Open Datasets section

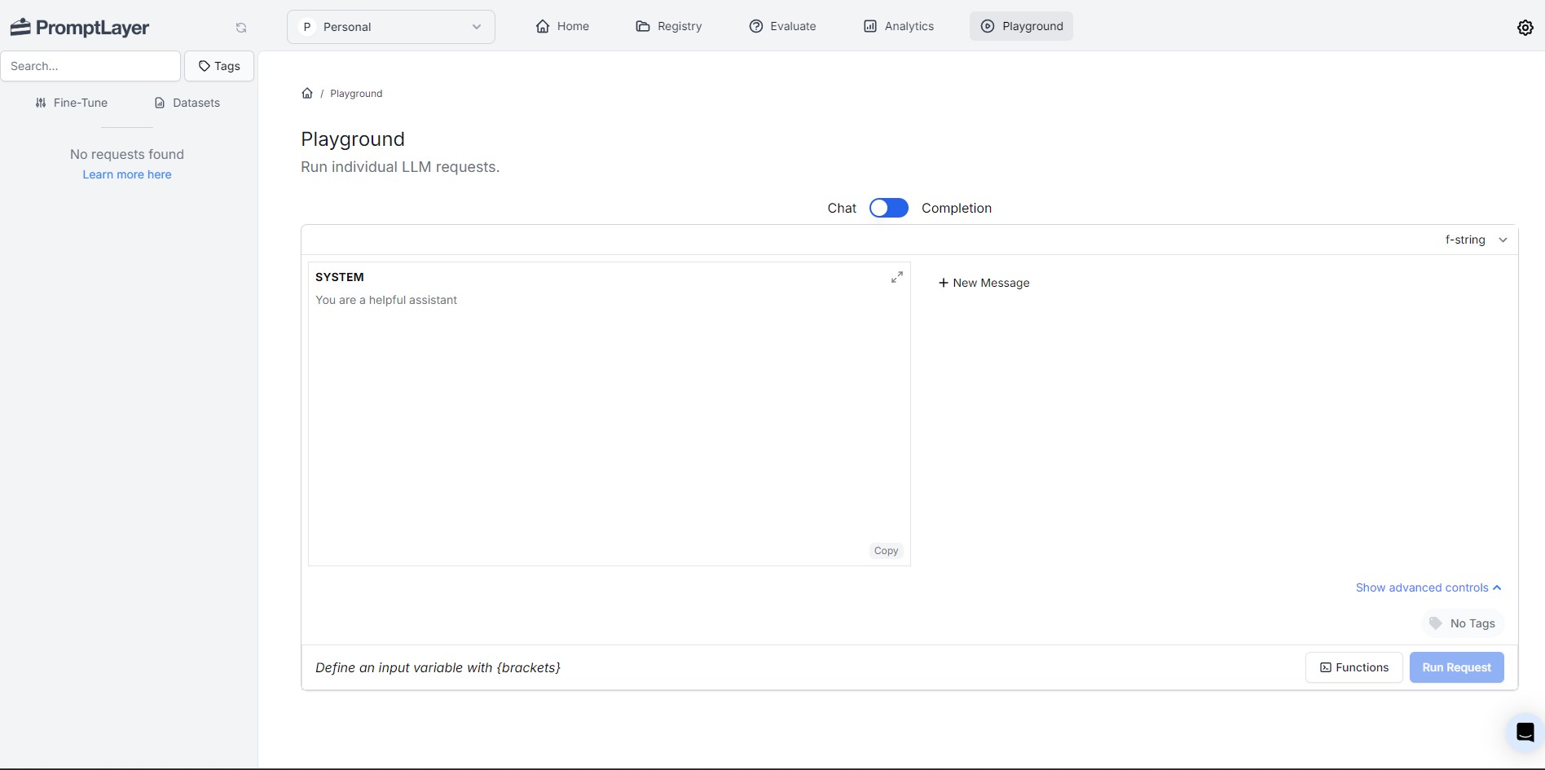187,103
